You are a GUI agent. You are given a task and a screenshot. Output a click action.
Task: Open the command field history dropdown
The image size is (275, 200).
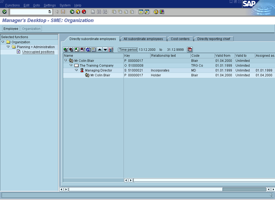50,12
